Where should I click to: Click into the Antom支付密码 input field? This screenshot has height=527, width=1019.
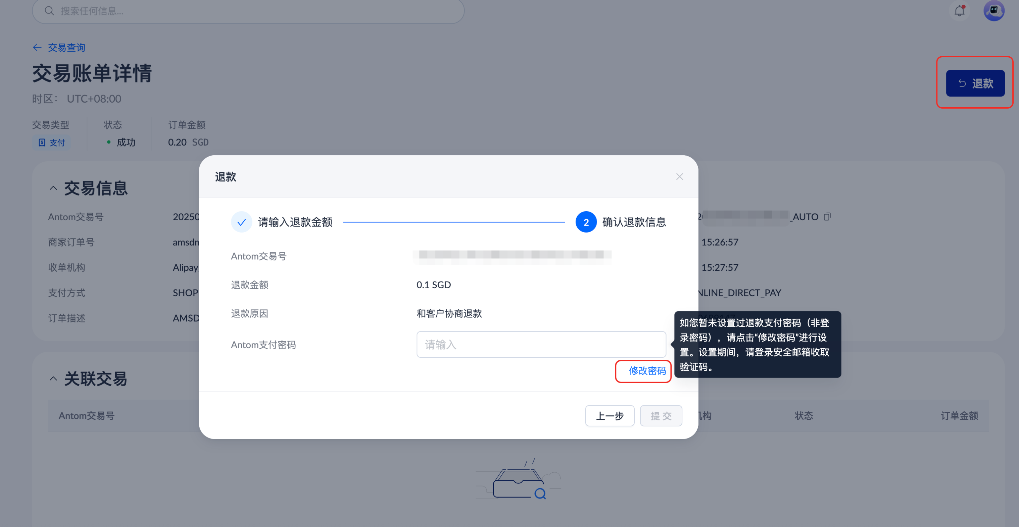(x=541, y=345)
